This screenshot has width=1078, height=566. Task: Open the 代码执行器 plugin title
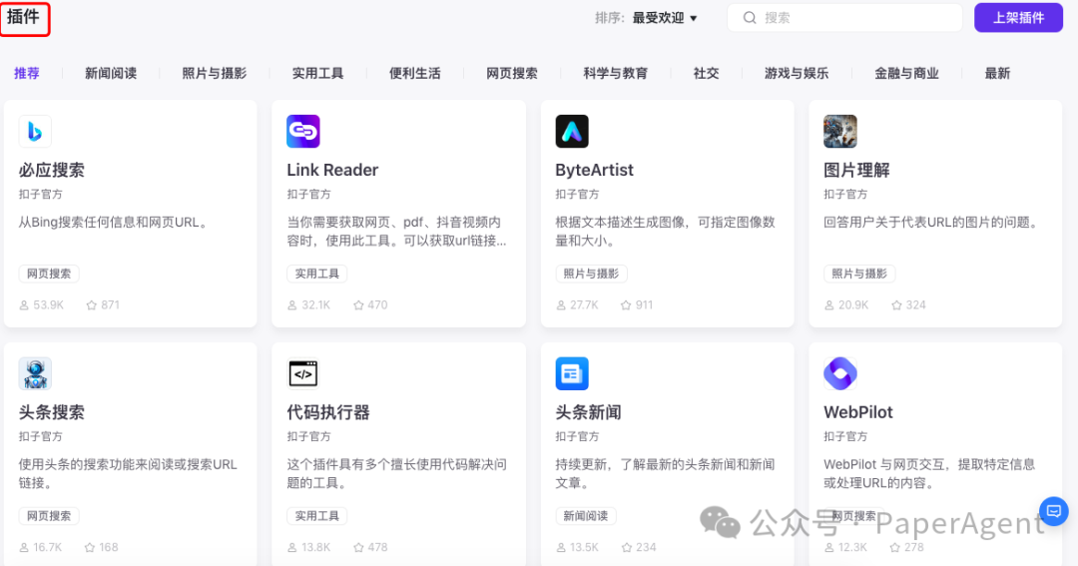(x=328, y=412)
